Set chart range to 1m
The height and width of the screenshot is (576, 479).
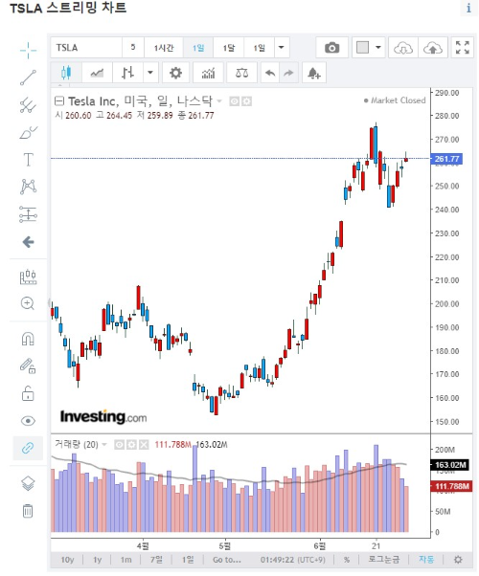pyautogui.click(x=125, y=560)
